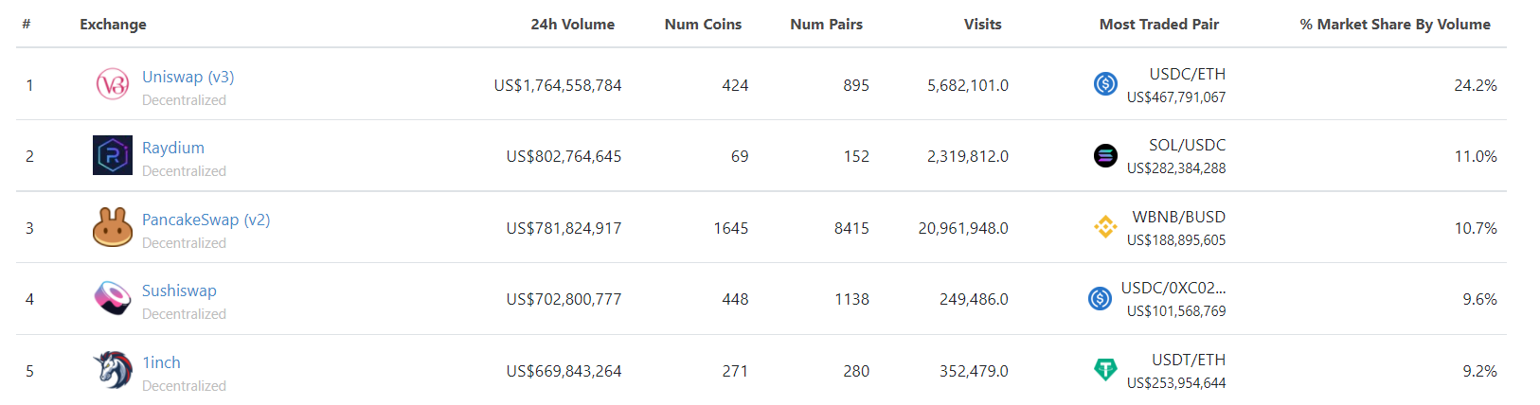Click the Tether icon beside USDT/ETH
Screen dimensions: 1540x405
pyautogui.click(x=1105, y=369)
